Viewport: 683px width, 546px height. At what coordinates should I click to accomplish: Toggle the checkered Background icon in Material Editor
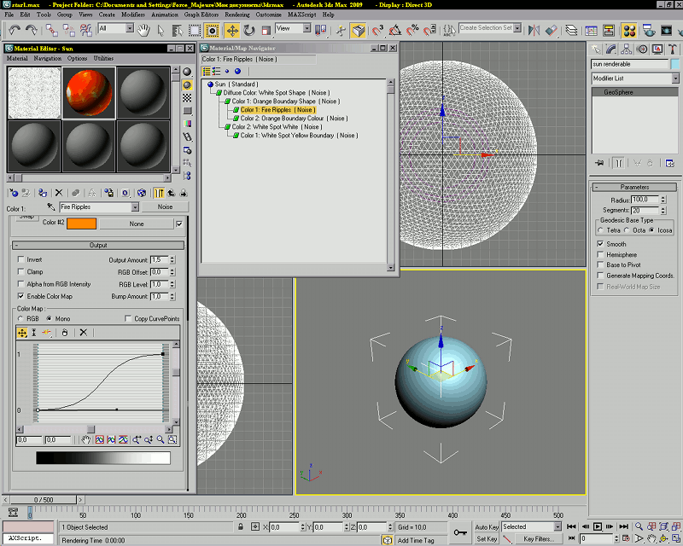tap(187, 99)
